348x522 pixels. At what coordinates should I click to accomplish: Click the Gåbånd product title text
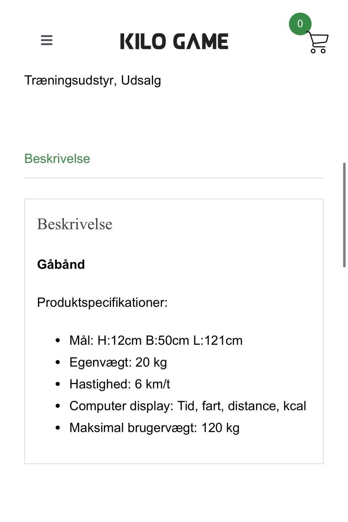[61, 264]
